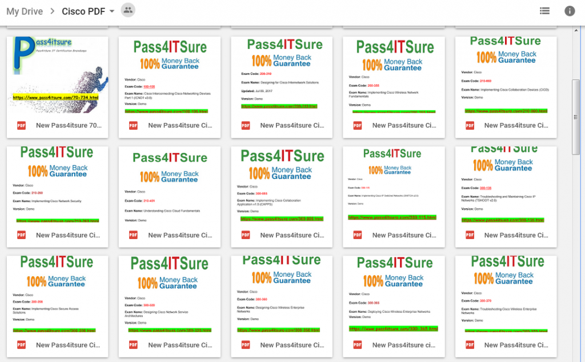This screenshot has width=585, height=362.
Task: Select the Cisco Network Security 210-260 thumbnail
Action: tap(58, 185)
